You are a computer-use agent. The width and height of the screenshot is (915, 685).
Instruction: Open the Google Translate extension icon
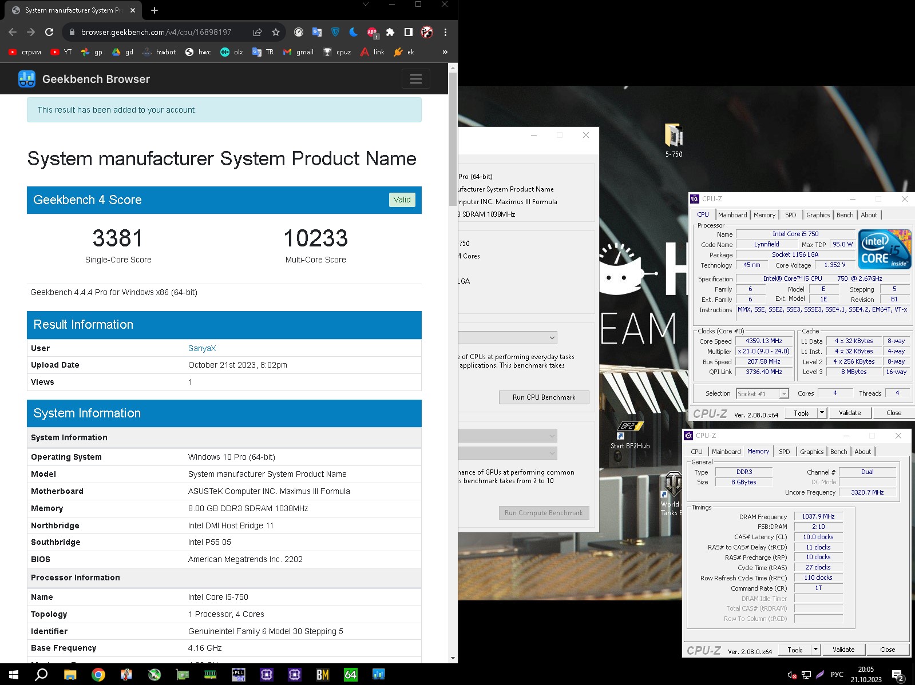coord(317,32)
